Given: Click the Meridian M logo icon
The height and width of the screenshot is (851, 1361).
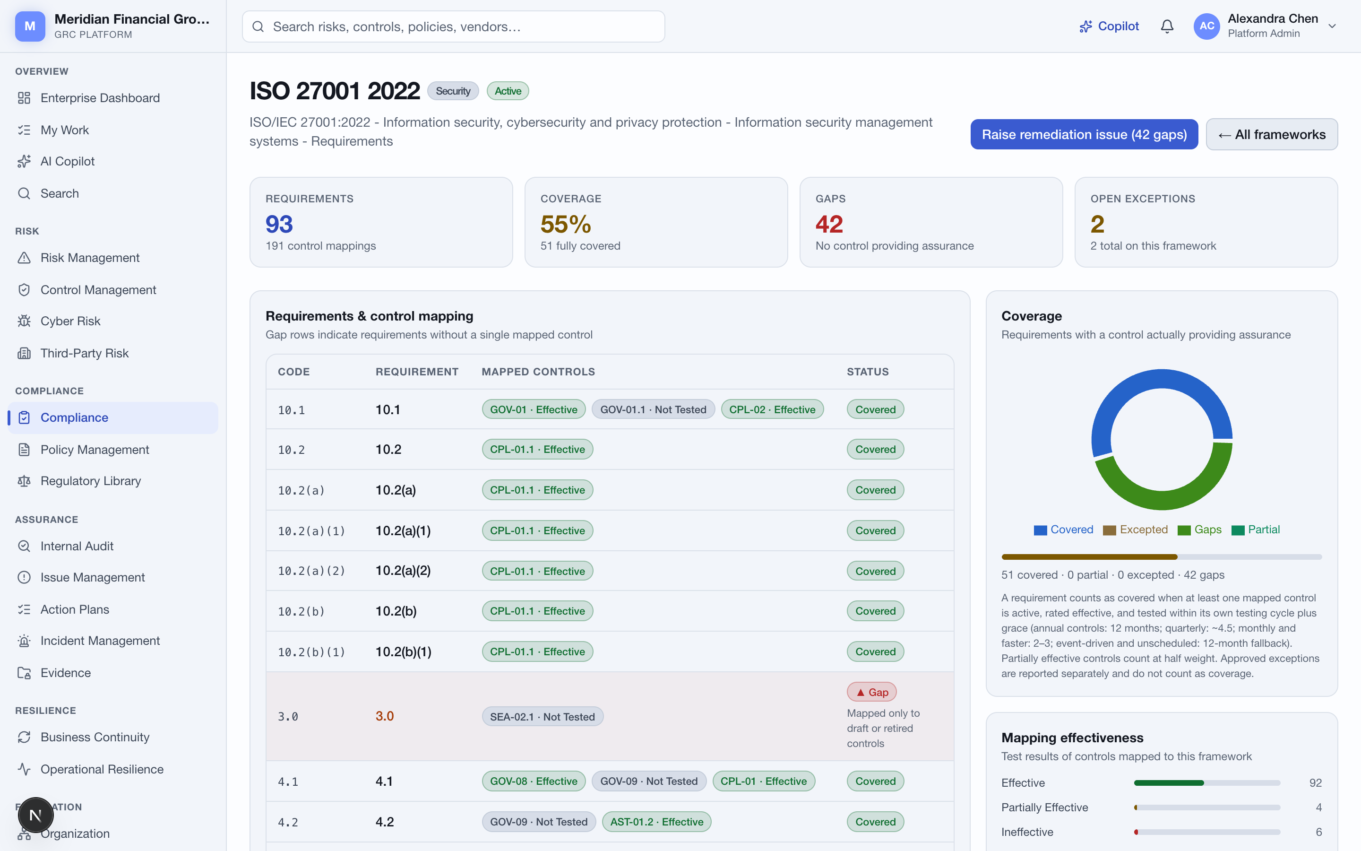Looking at the screenshot, I should (x=30, y=26).
